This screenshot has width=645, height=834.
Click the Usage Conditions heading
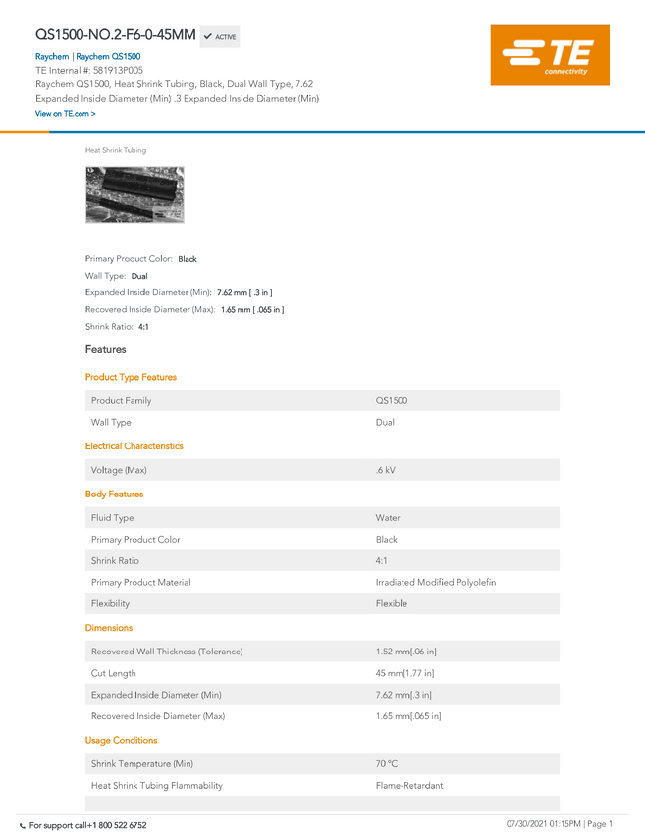(122, 741)
